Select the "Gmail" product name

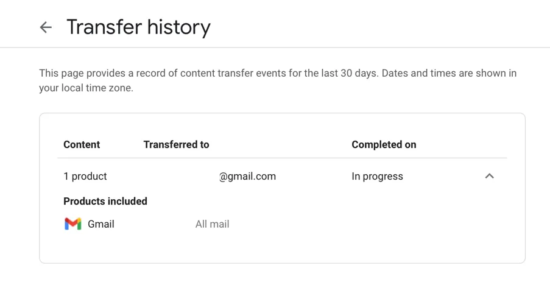point(101,224)
